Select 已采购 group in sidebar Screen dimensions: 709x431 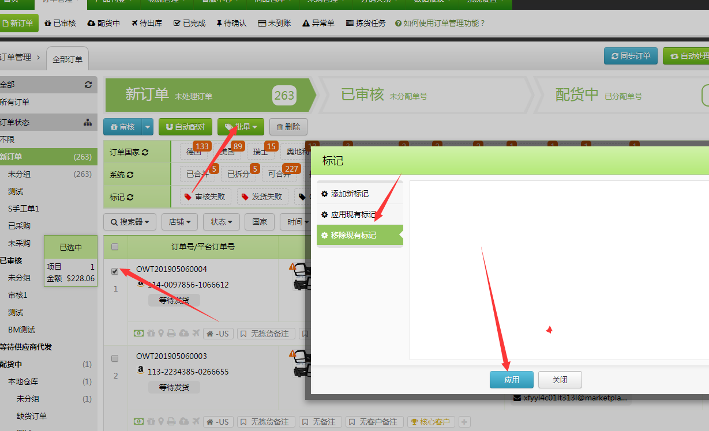(x=19, y=226)
